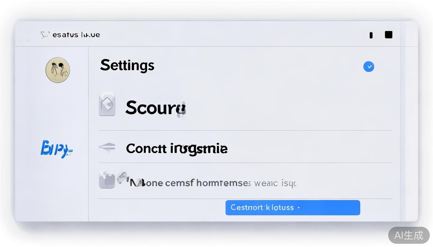Click the gray "weaic isqc" text

[x=275, y=184]
